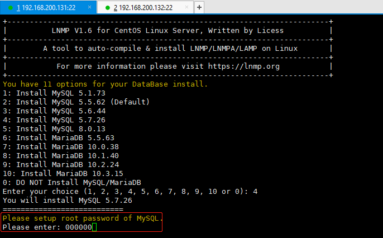Click 'Please setup root password of MySQL.'

[x=83, y=218]
